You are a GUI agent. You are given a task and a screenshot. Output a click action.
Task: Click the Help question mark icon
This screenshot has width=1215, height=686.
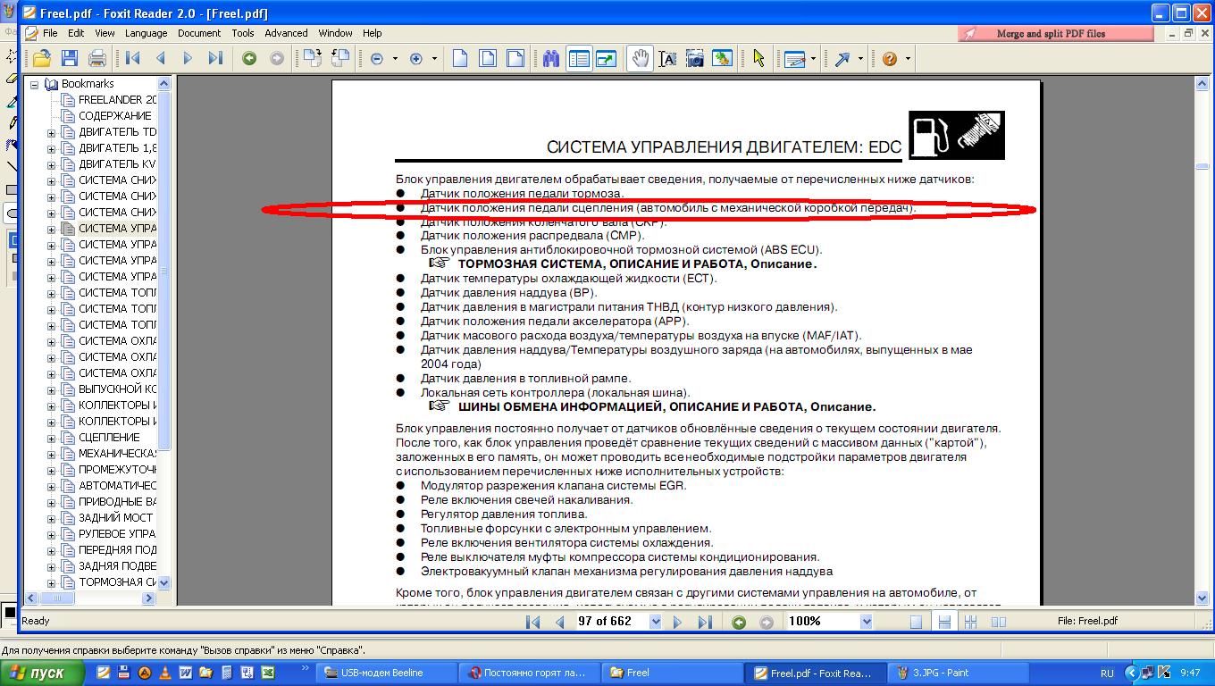(x=890, y=59)
